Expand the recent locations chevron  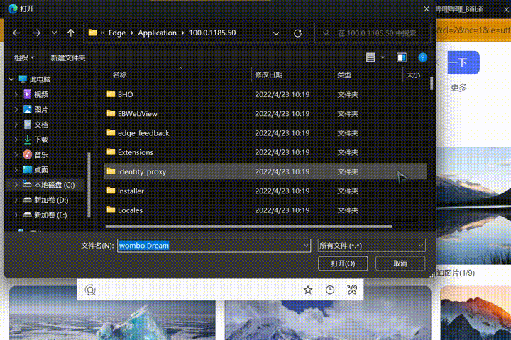pos(55,33)
